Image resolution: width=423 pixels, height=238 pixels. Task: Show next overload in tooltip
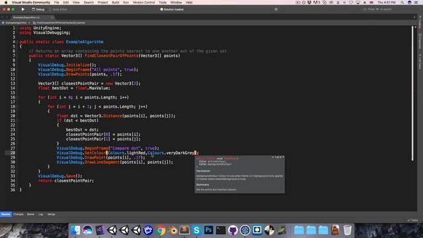pyautogui.click(x=283, y=157)
